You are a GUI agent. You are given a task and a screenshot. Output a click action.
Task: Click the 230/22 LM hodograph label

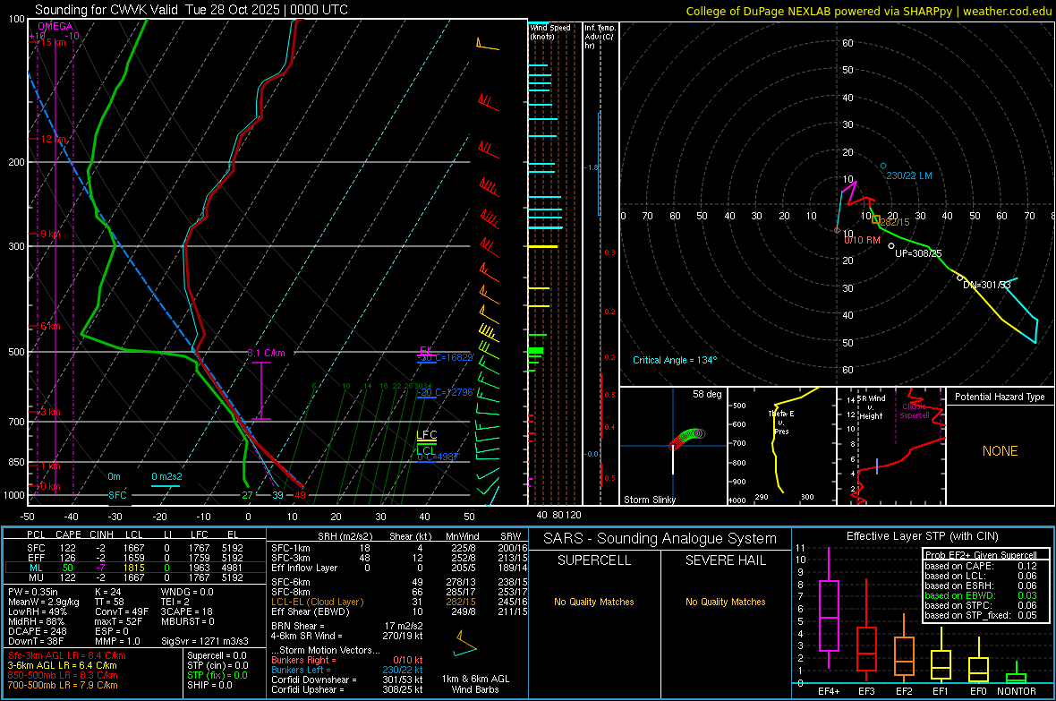click(x=909, y=175)
